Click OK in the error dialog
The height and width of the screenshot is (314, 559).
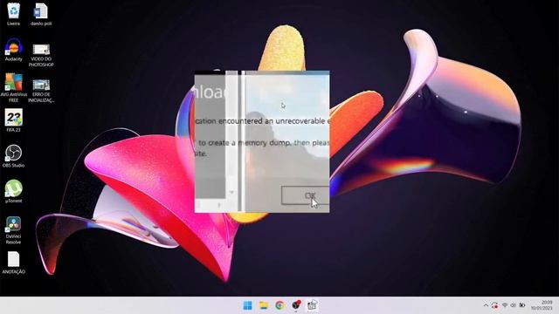pos(305,195)
